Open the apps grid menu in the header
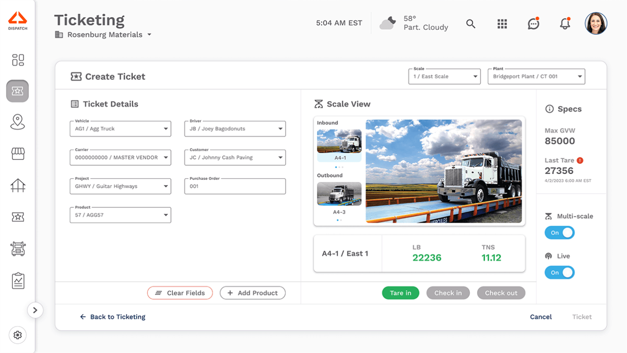The width and height of the screenshot is (627, 353). coord(502,23)
